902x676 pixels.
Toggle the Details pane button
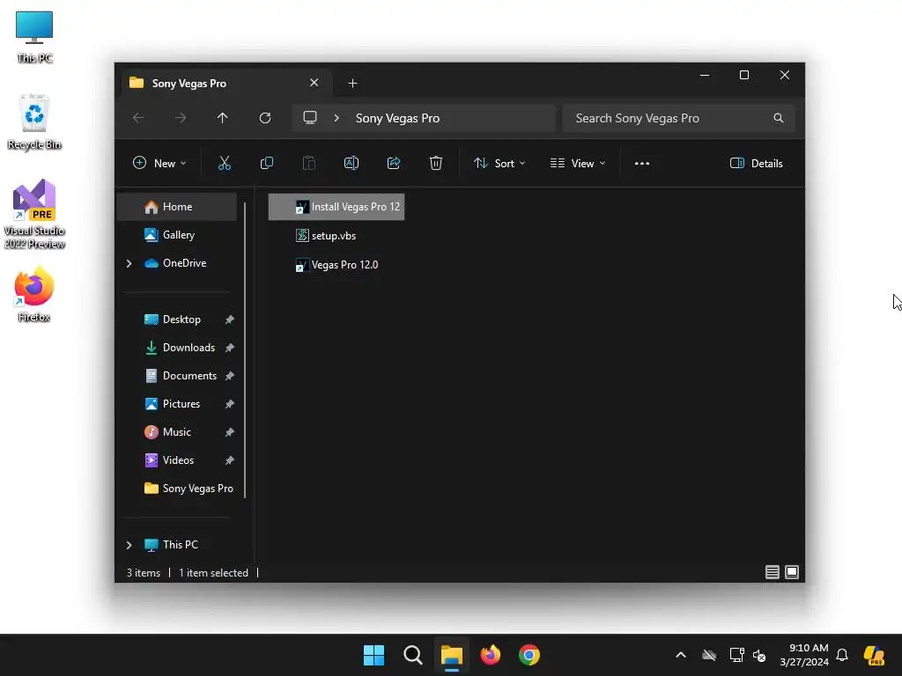(x=756, y=163)
